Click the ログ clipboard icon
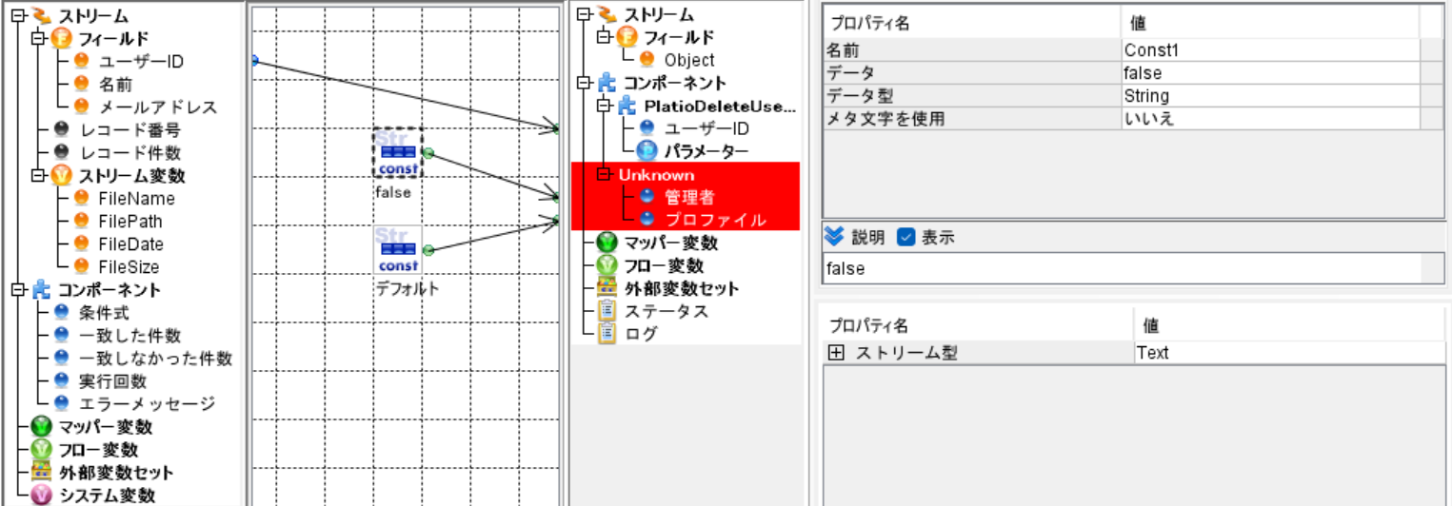The width and height of the screenshot is (1452, 506). (607, 334)
